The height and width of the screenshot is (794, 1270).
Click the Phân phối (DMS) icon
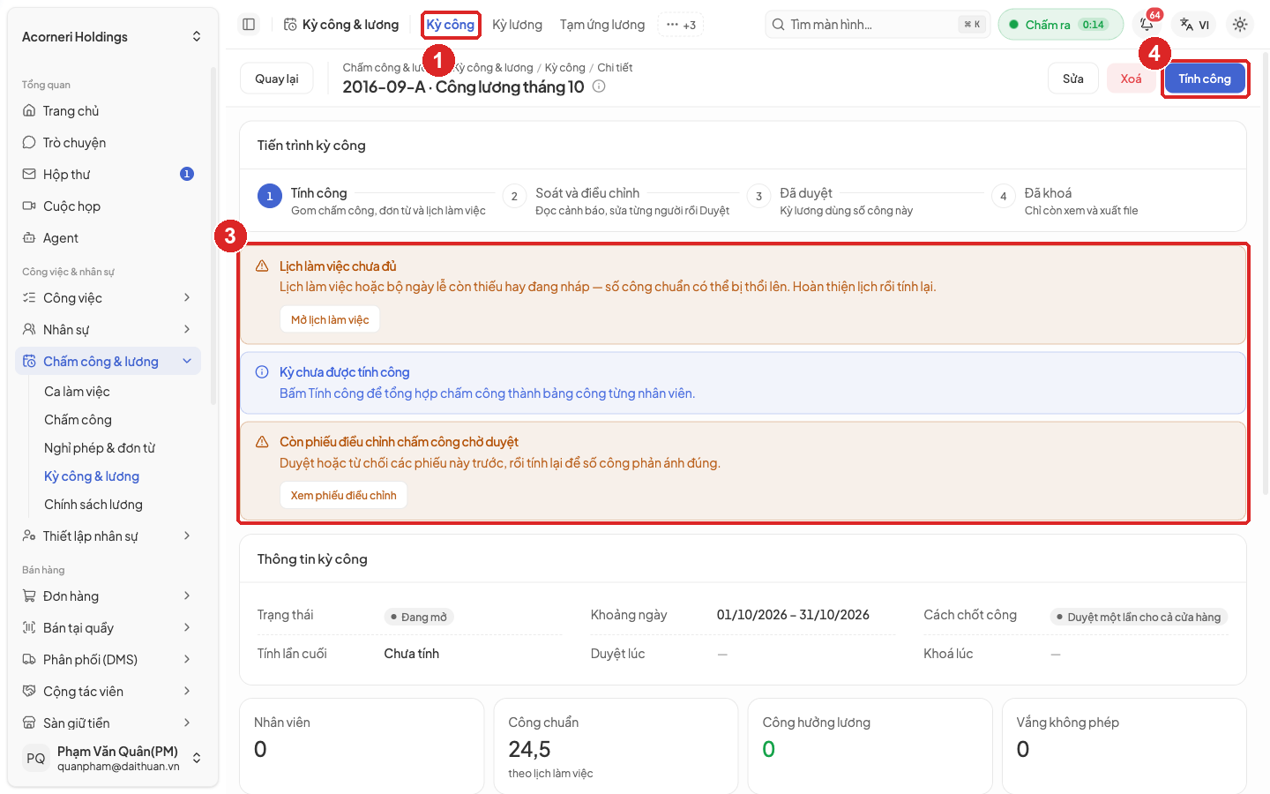pyautogui.click(x=29, y=660)
